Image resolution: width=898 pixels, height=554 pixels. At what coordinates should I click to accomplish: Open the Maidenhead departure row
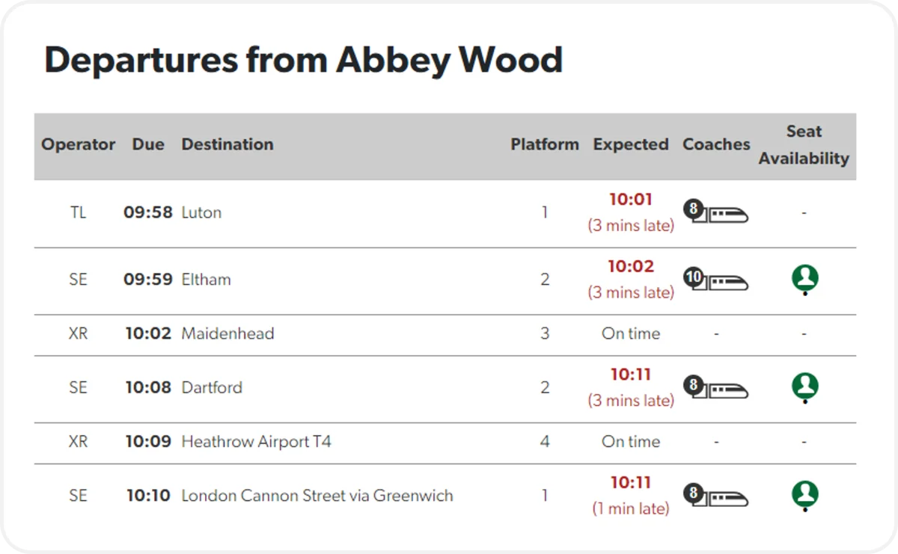click(x=445, y=334)
